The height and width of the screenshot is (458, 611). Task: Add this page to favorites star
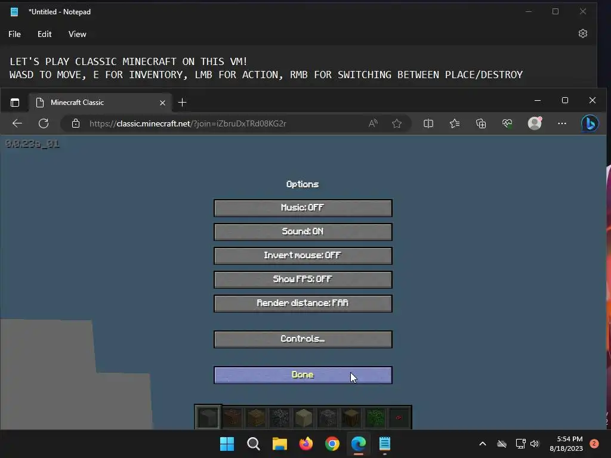(397, 123)
